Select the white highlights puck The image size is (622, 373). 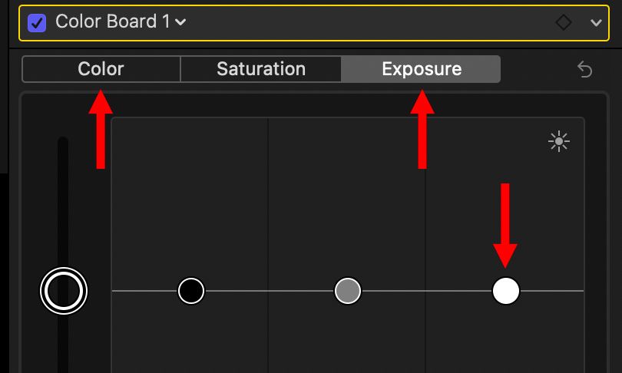[506, 291]
